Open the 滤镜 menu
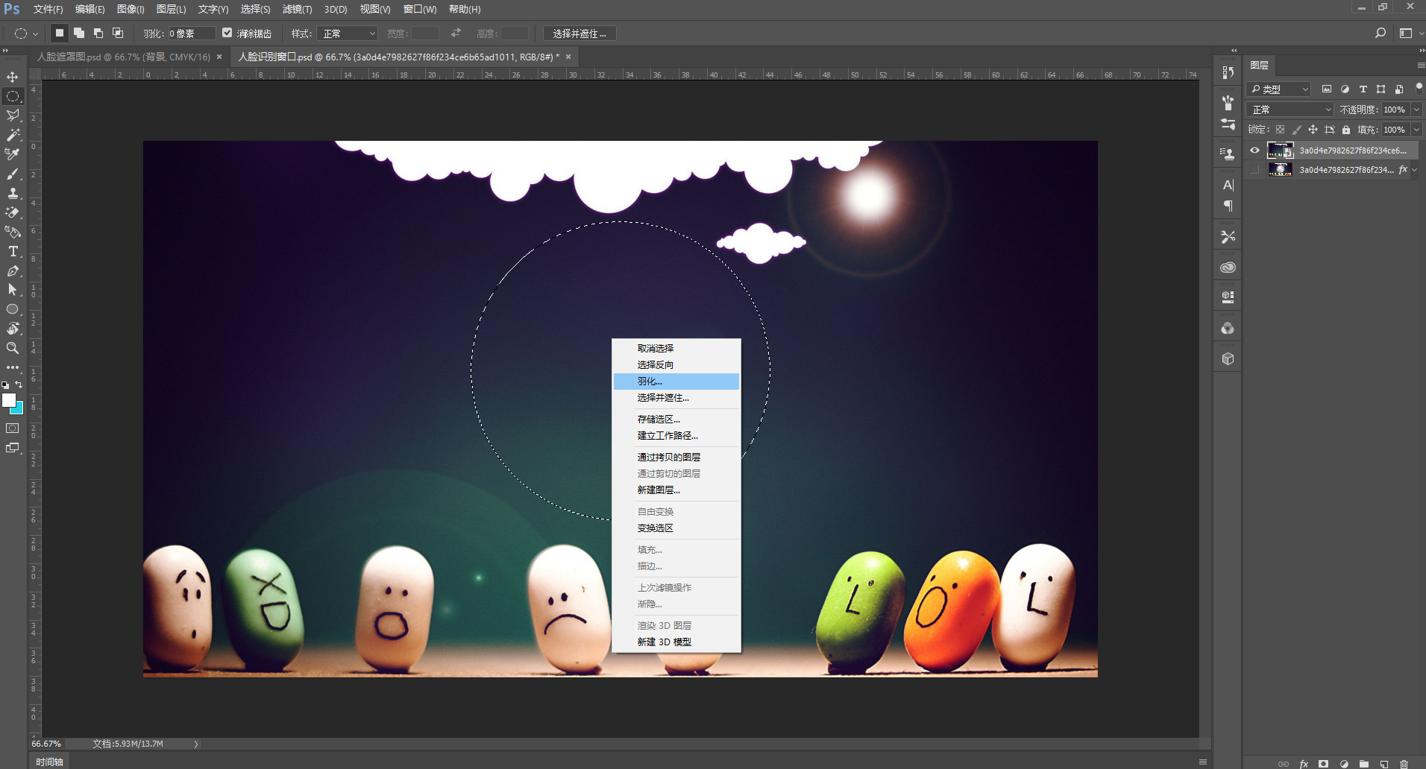1426x769 pixels. click(x=298, y=9)
